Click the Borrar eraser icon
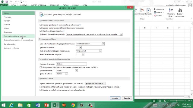Viewport: 193px width, 108px height. 155,16
